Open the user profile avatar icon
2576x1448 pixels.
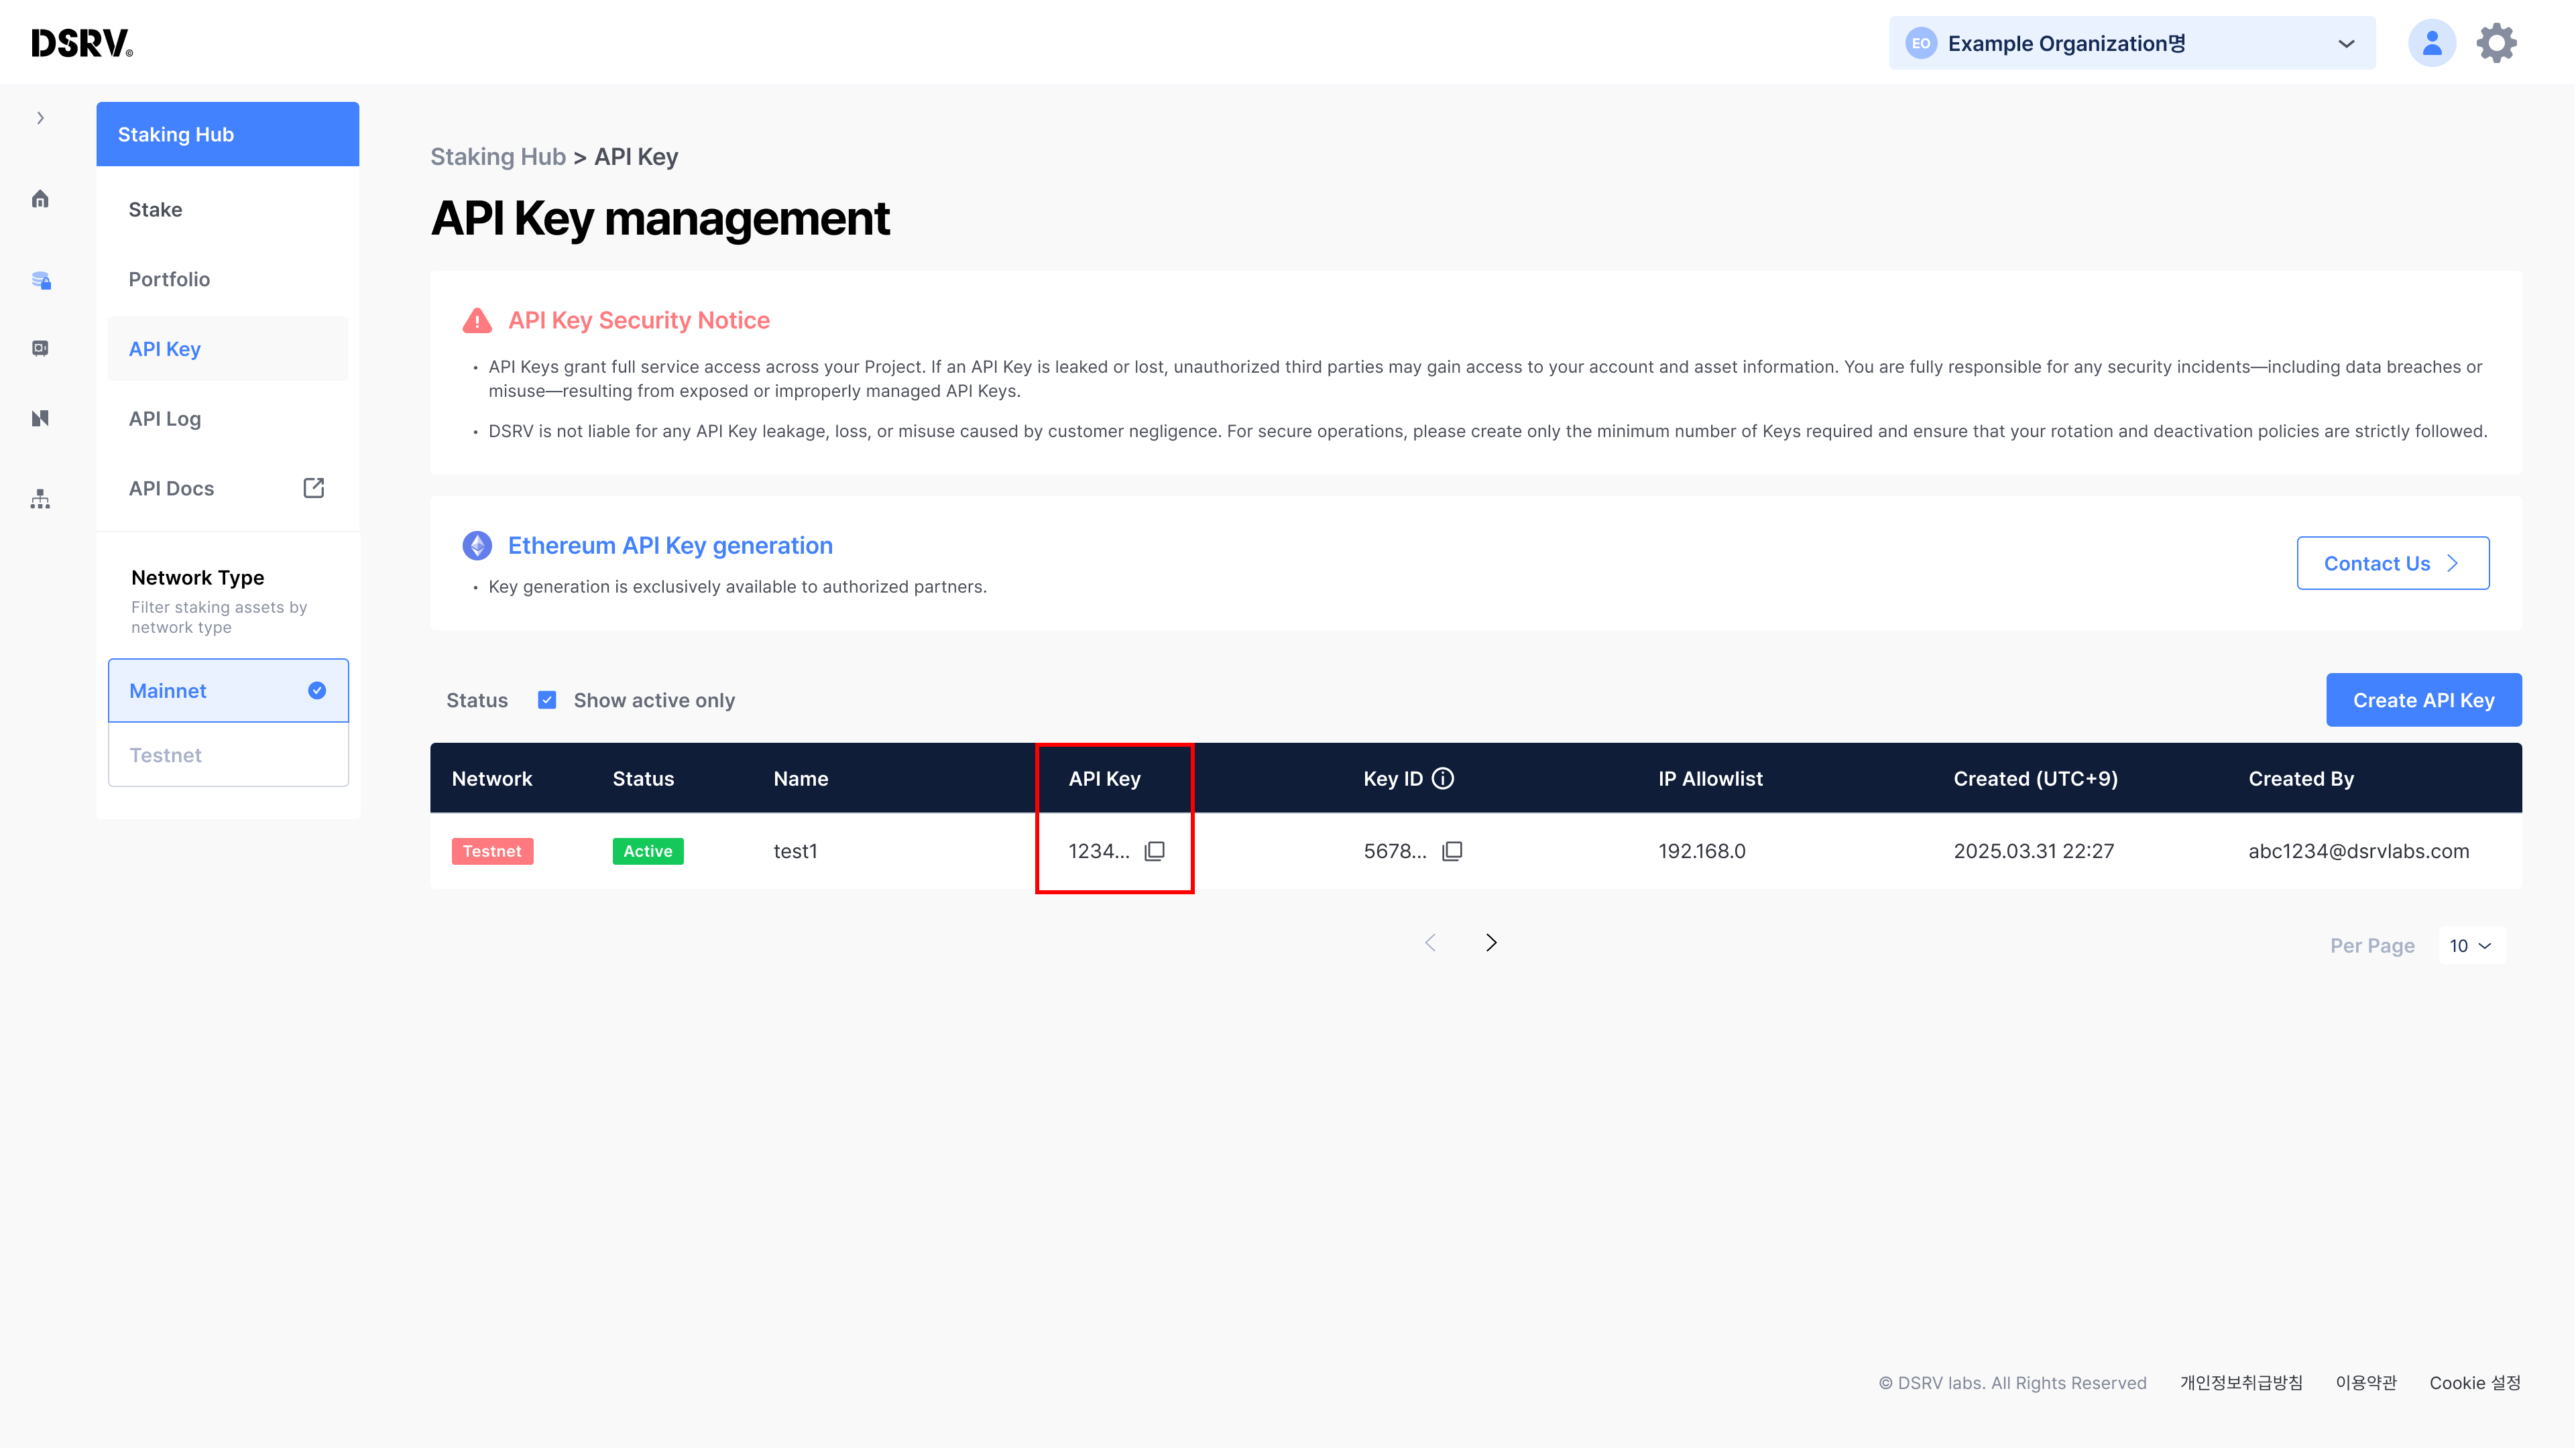point(2431,43)
